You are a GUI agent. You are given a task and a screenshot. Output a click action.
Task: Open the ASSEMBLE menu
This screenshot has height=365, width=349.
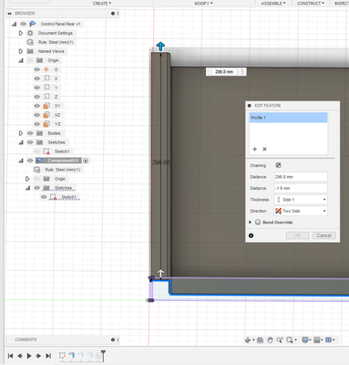(x=273, y=4)
